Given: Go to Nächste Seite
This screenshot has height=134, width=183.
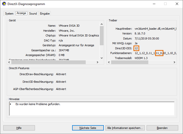Looking at the screenshot, I should click(88, 128).
